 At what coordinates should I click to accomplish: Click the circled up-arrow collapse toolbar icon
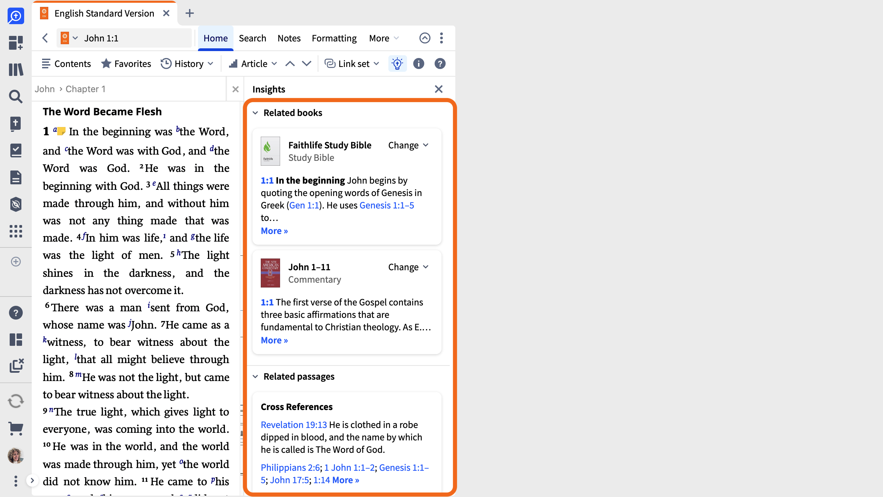point(425,38)
